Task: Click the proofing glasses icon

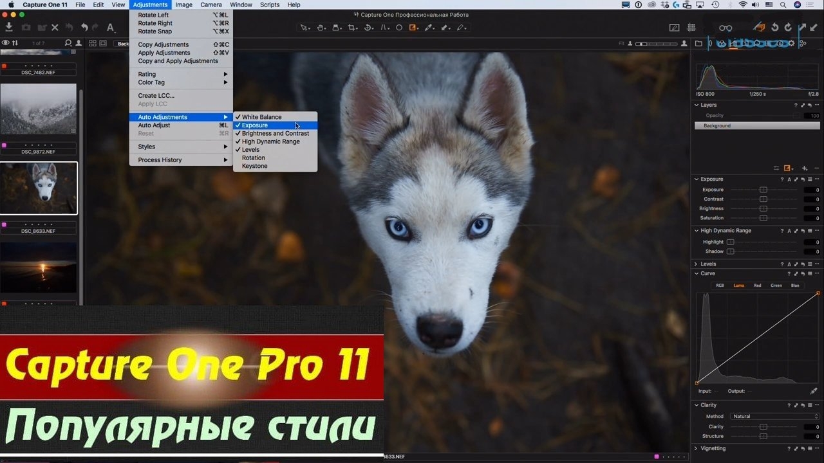Action: click(x=726, y=28)
